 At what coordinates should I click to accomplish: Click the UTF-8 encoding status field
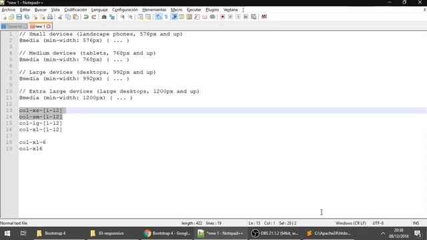click(378, 223)
